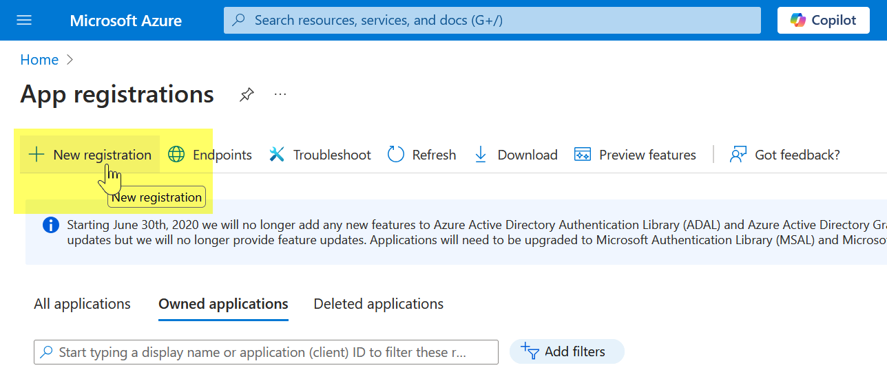The width and height of the screenshot is (887, 392).
Task: Click the Endpoints globe icon
Action: click(177, 155)
